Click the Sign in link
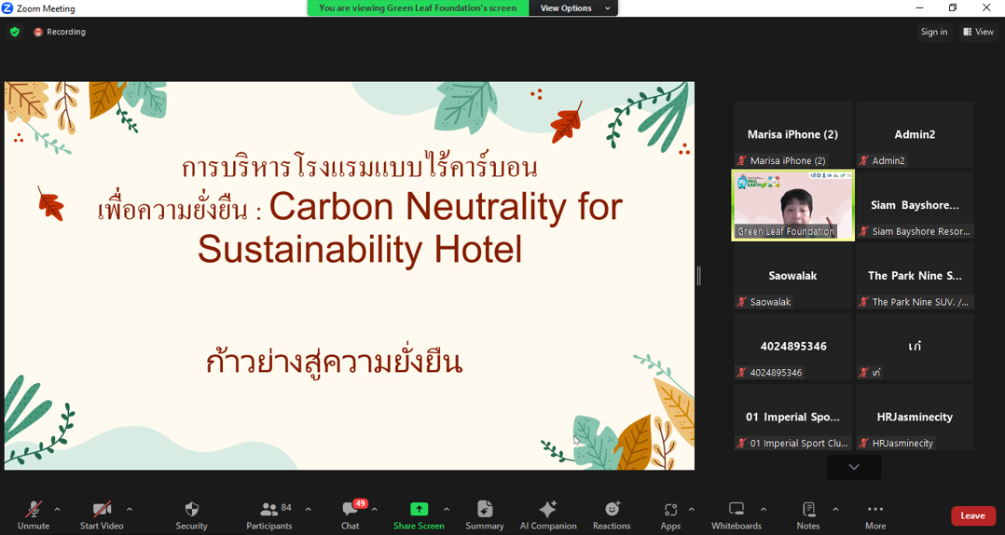The height and width of the screenshot is (535, 1005). [933, 32]
